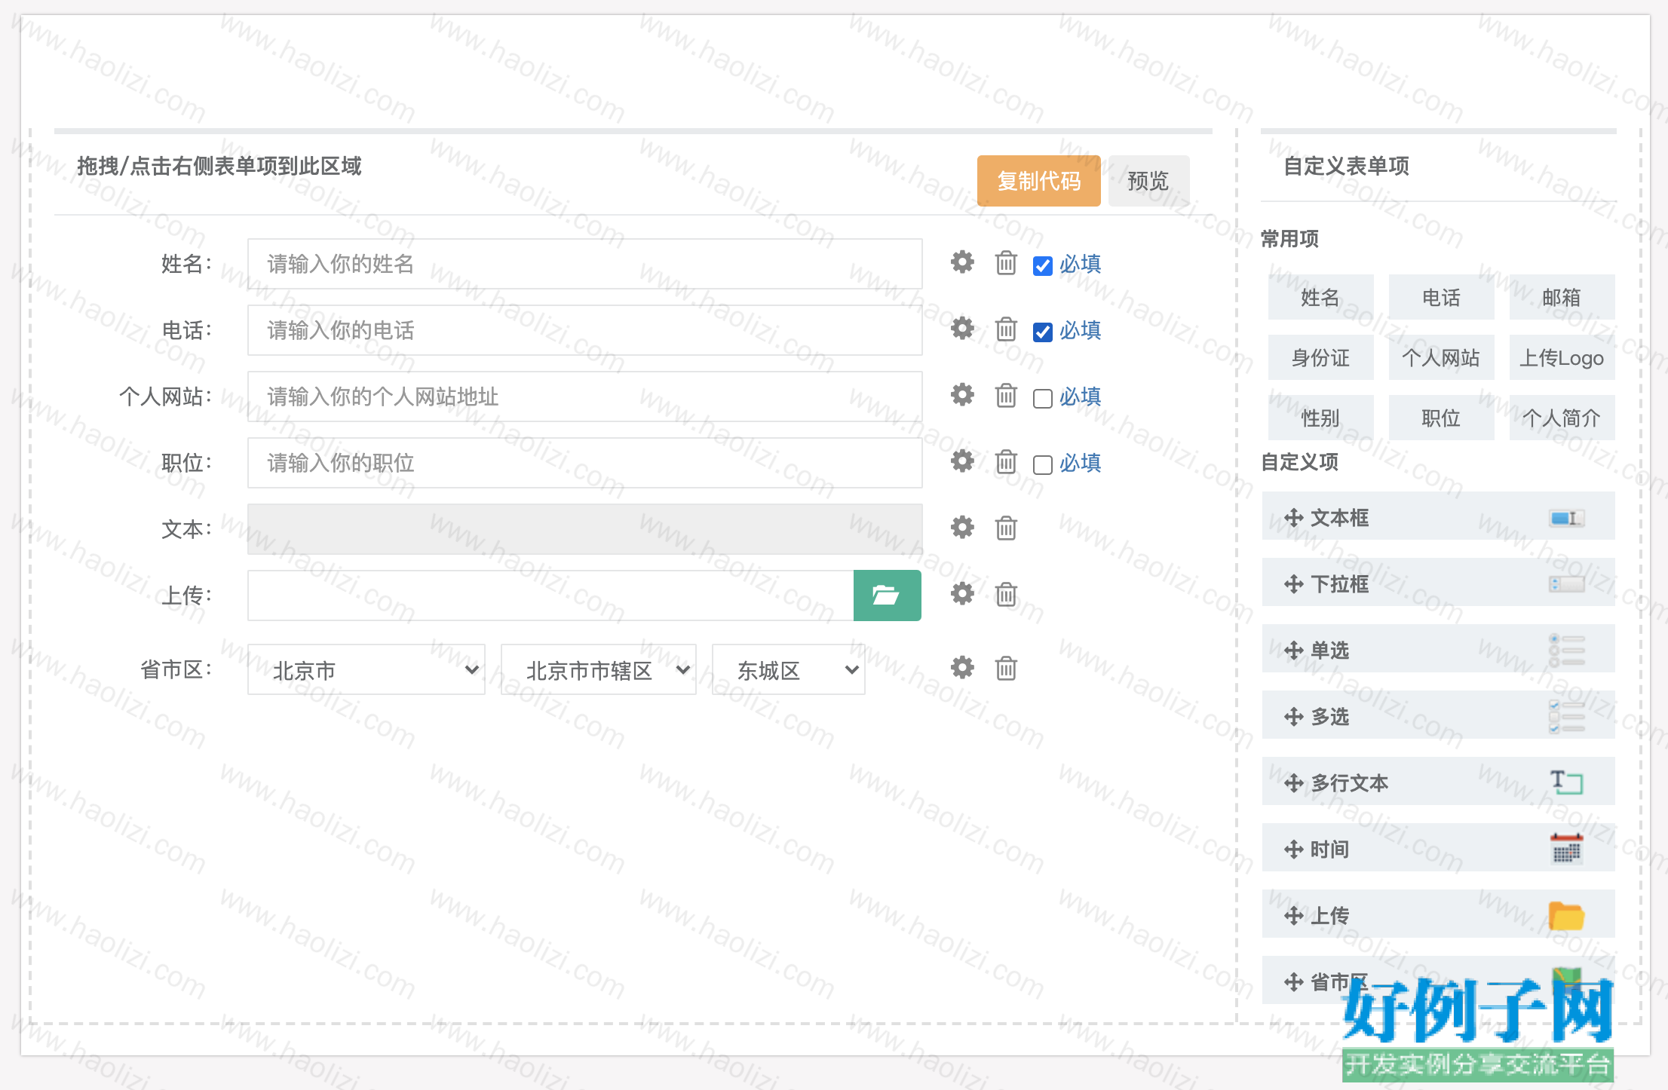This screenshot has height=1090, width=1668.
Task: Add the 上传Logo common item
Action: pos(1562,357)
